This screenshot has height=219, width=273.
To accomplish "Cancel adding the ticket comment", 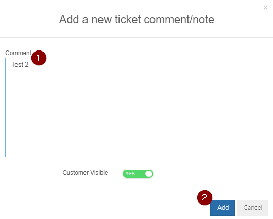I will click(x=252, y=208).
